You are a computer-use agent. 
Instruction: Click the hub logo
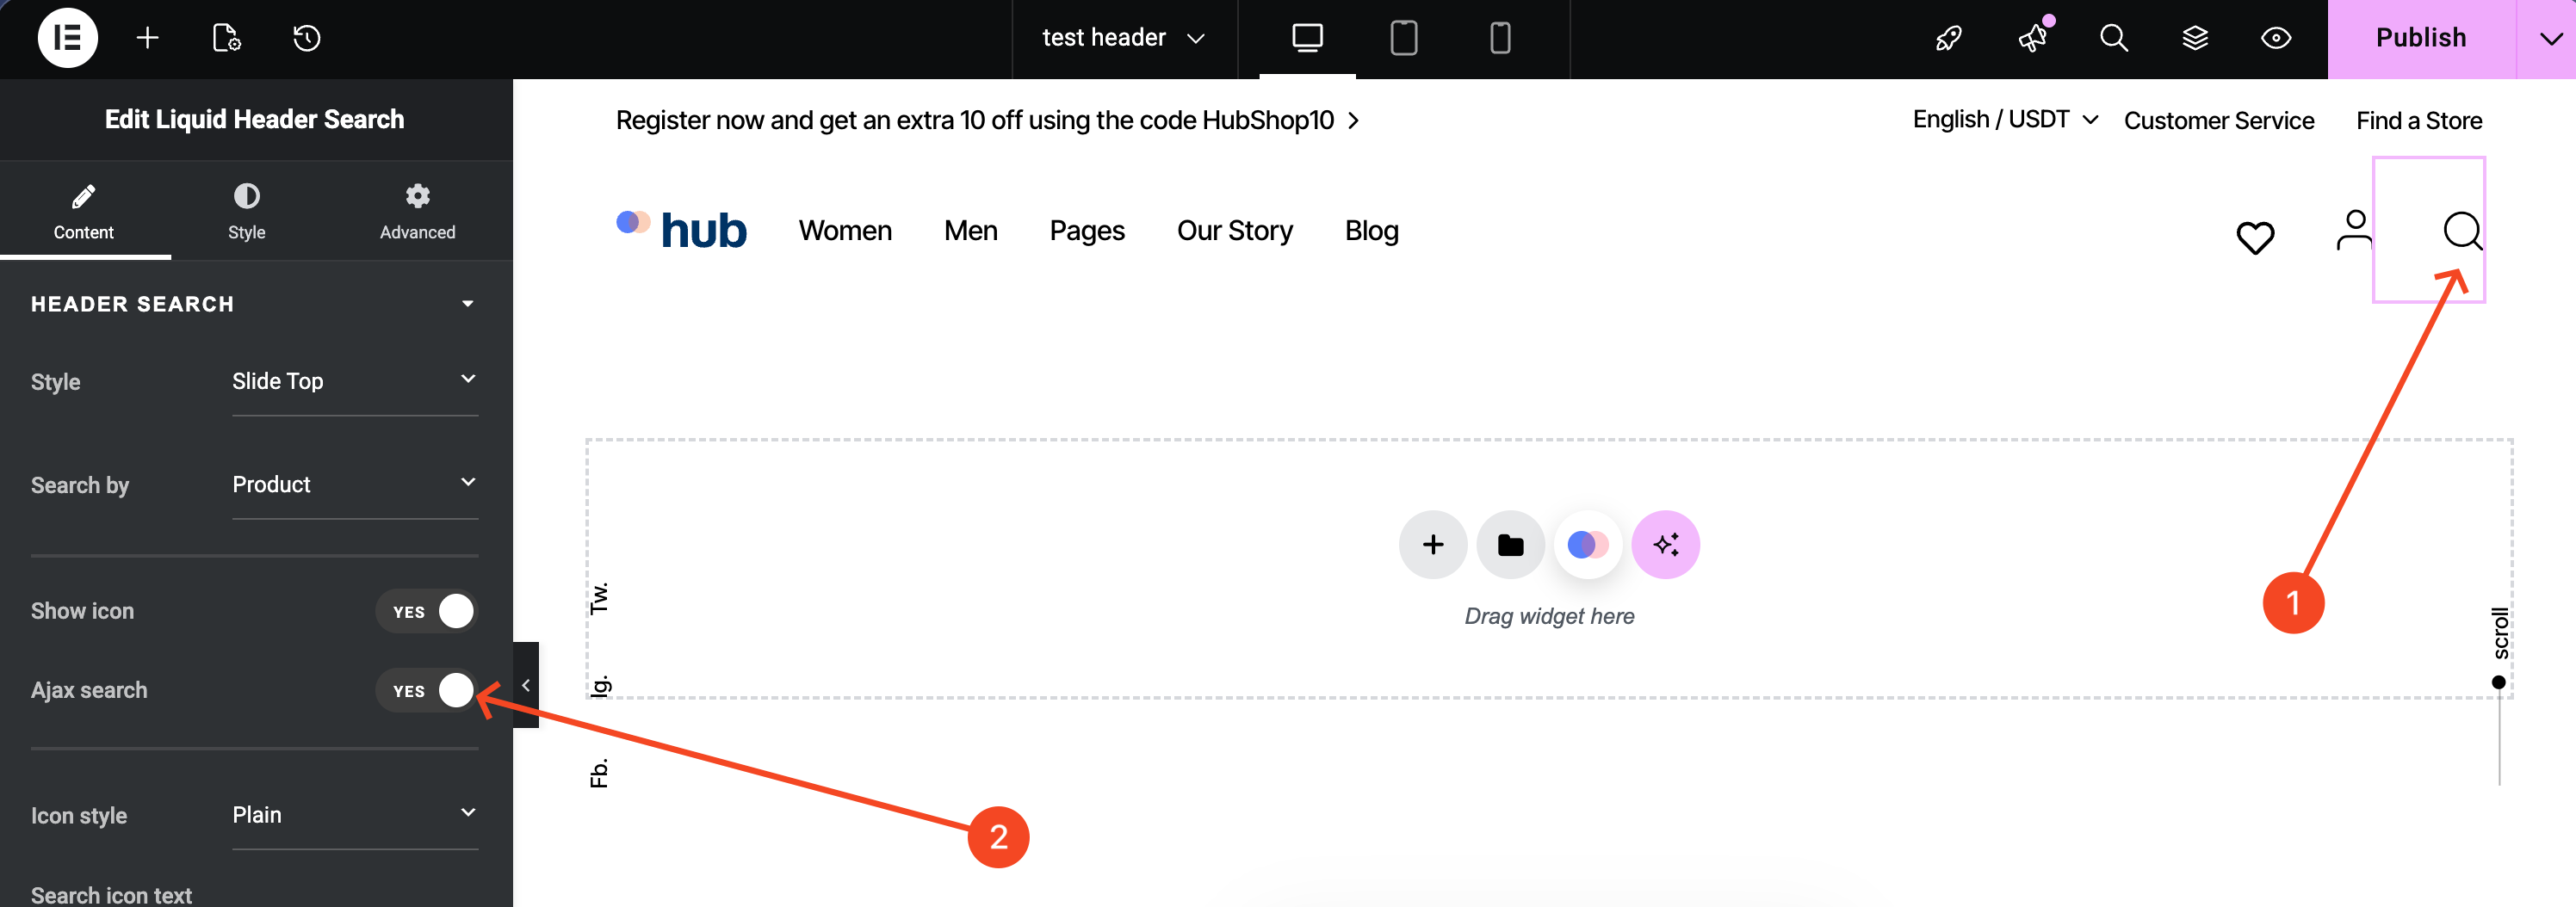681,229
